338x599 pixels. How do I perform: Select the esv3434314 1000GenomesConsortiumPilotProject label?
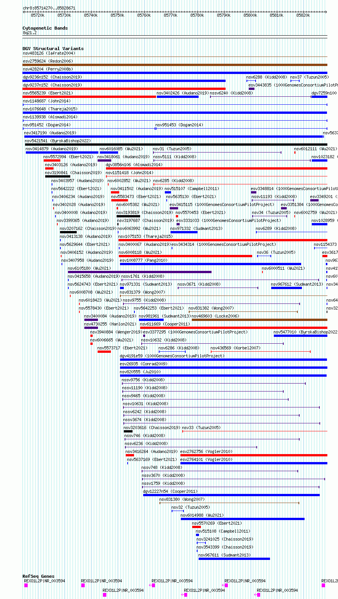coord(224,244)
